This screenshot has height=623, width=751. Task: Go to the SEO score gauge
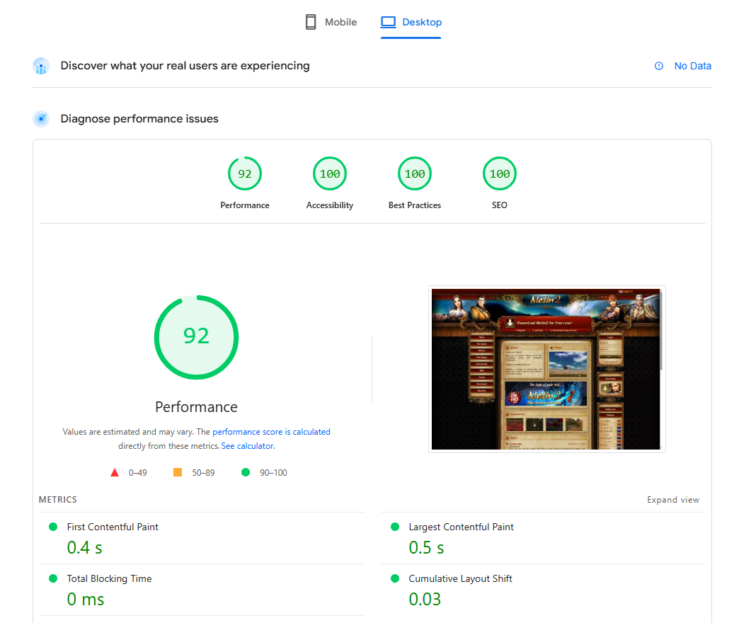coord(500,174)
